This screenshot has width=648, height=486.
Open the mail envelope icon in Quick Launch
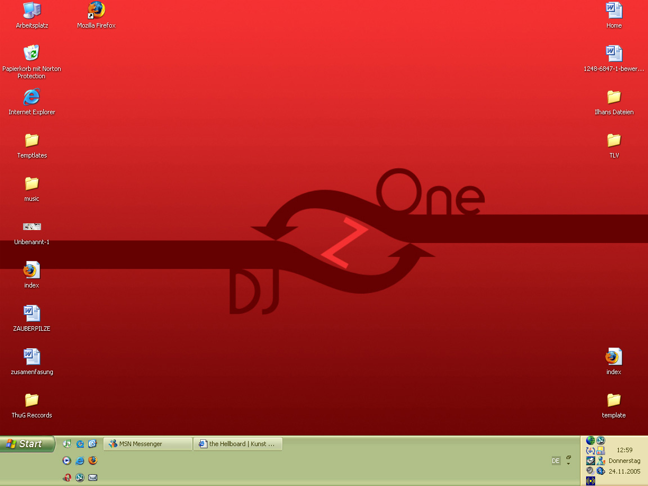[93, 478]
